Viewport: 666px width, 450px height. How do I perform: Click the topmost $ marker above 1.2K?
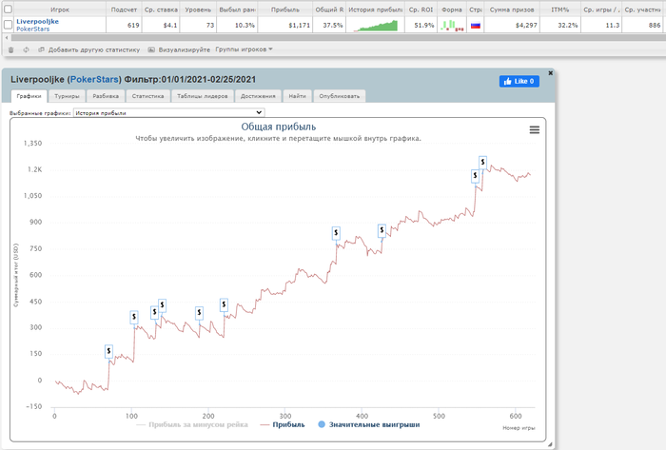tap(482, 162)
